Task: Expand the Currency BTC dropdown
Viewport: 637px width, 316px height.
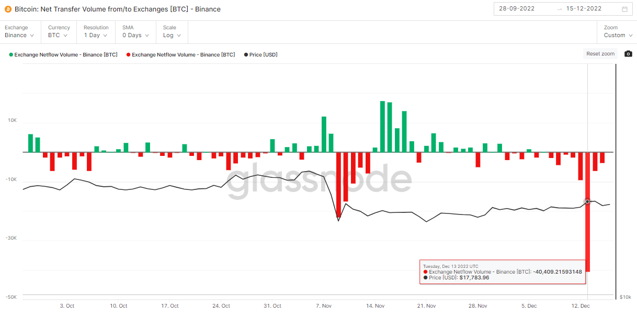Action: coord(59,32)
